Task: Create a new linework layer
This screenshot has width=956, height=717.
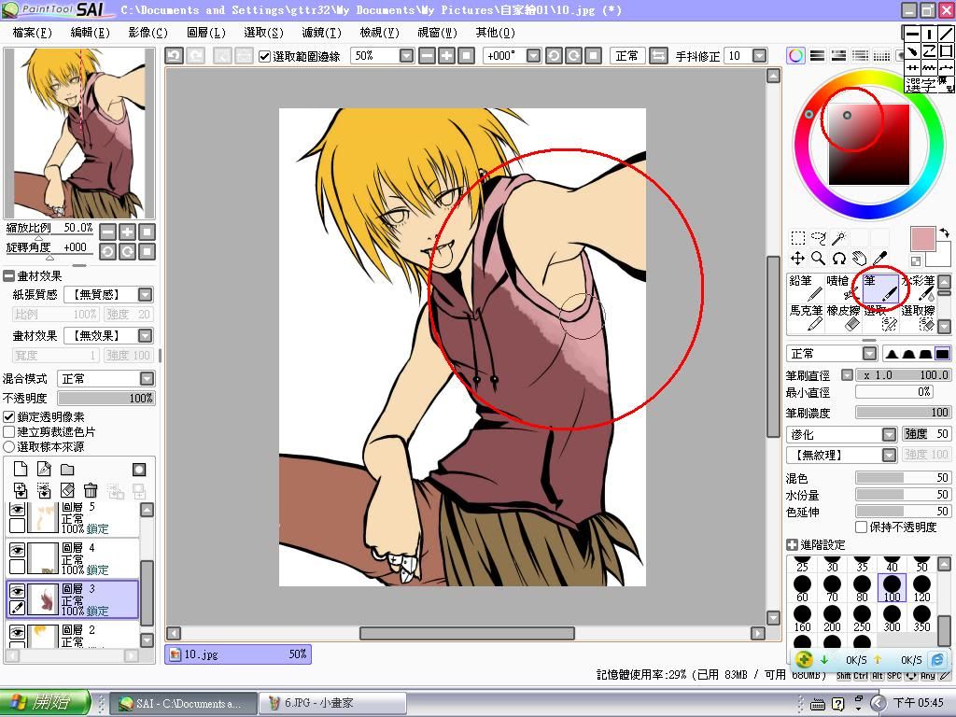Action: coord(44,469)
